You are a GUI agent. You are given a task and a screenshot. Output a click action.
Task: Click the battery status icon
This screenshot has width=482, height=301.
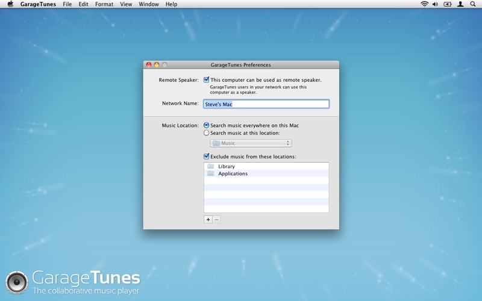point(448,4)
